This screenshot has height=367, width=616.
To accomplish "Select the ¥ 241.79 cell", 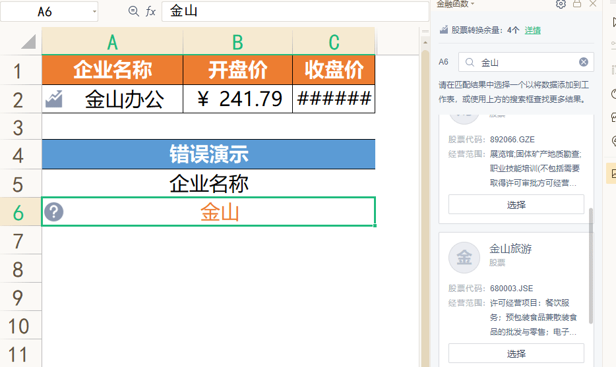I will (x=237, y=99).
